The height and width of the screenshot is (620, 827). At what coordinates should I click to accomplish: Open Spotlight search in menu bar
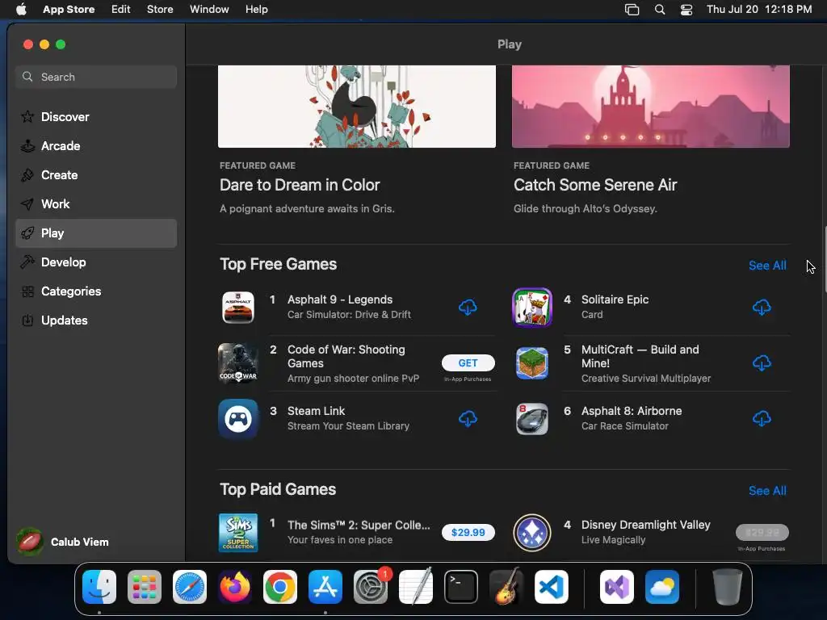pos(659,10)
